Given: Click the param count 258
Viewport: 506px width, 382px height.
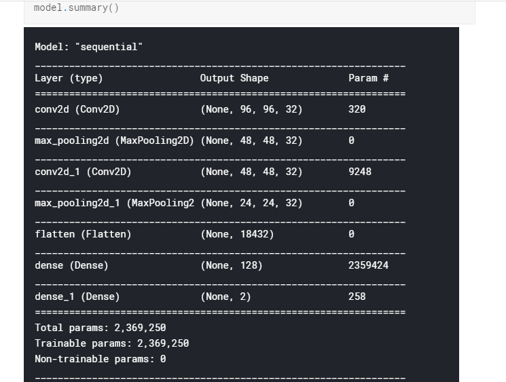Looking at the screenshot, I should point(357,297).
